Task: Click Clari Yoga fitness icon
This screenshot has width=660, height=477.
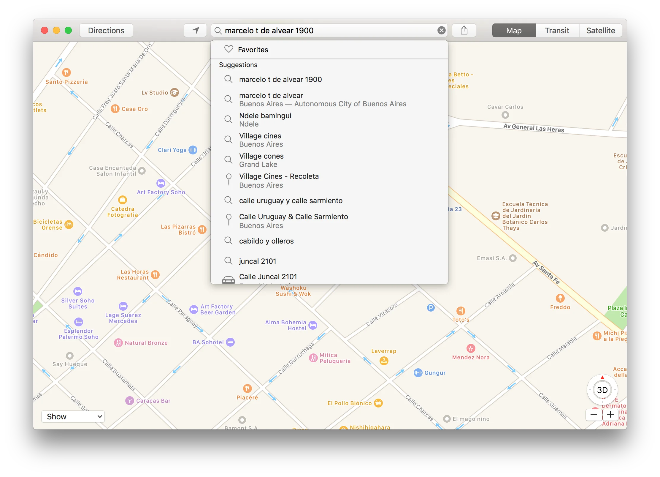Action: click(193, 150)
